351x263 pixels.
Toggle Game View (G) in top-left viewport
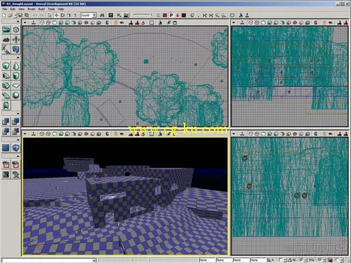coord(107,23)
